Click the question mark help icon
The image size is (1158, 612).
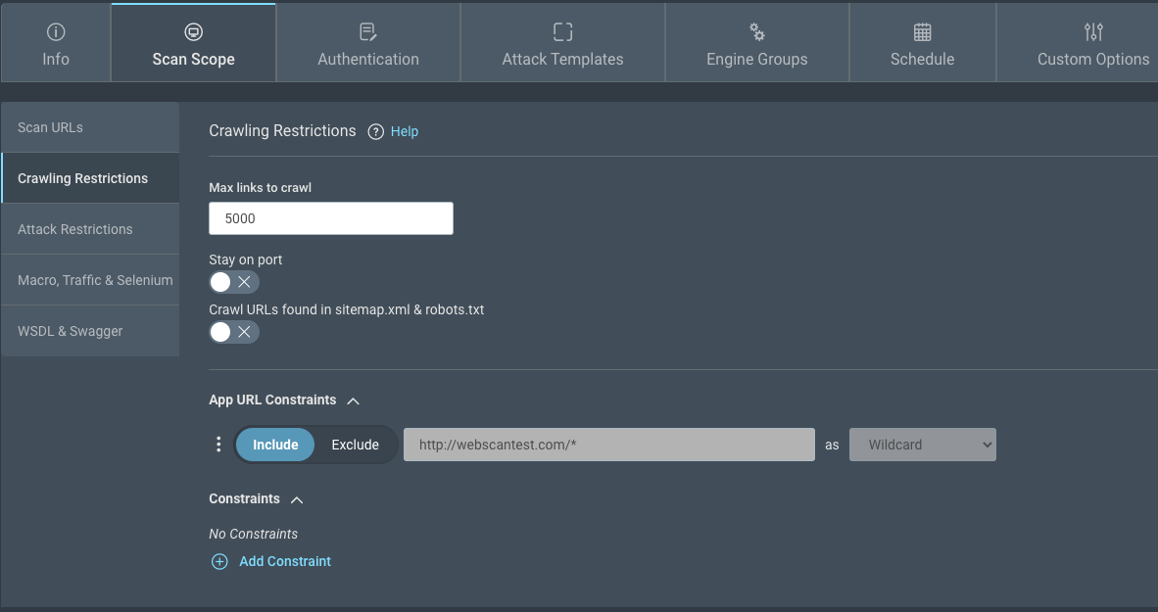pos(375,132)
